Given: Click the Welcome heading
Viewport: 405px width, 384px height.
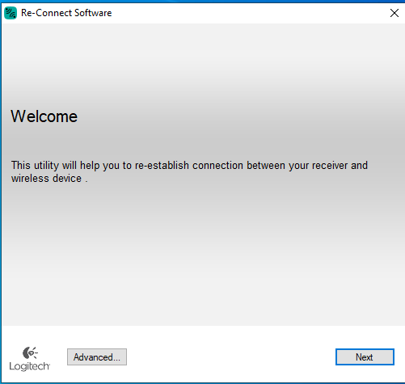Looking at the screenshot, I should 44,116.
